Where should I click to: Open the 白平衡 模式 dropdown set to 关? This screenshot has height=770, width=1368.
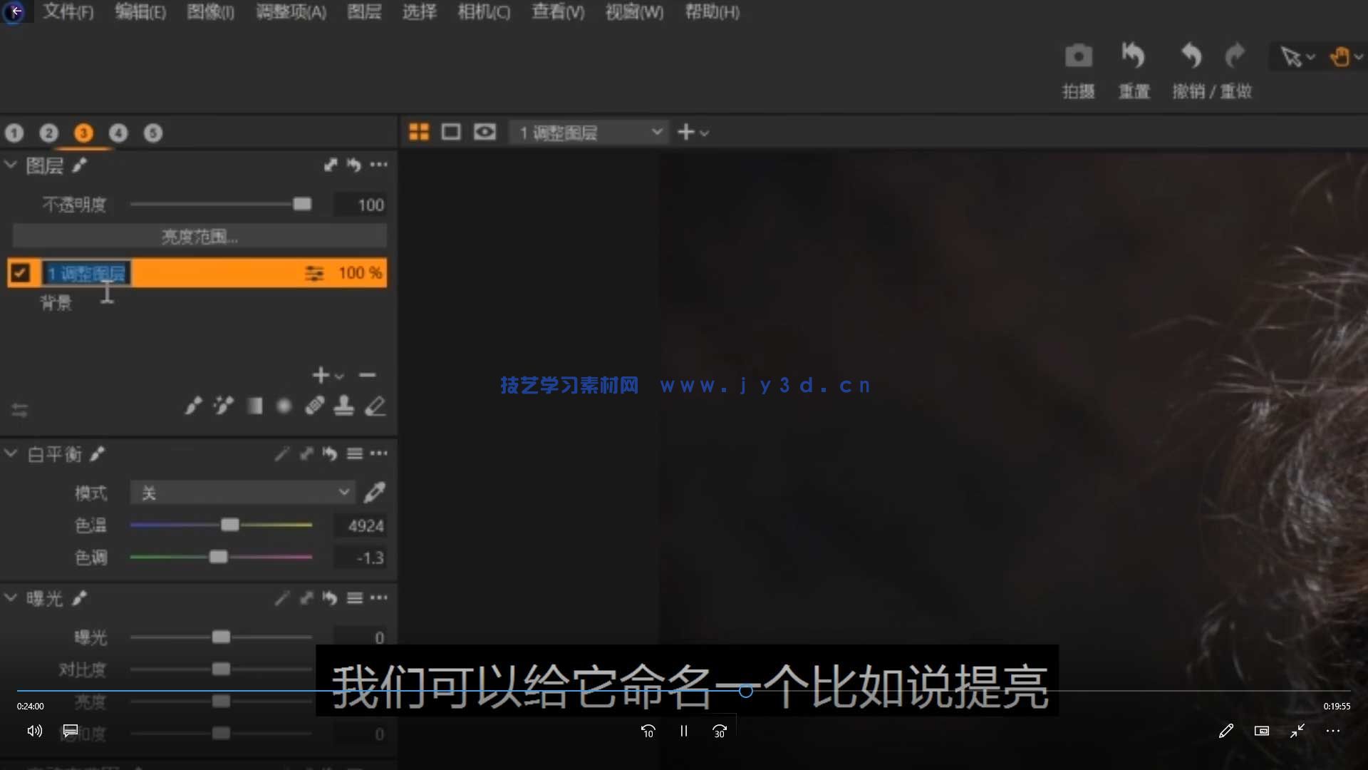pos(242,492)
